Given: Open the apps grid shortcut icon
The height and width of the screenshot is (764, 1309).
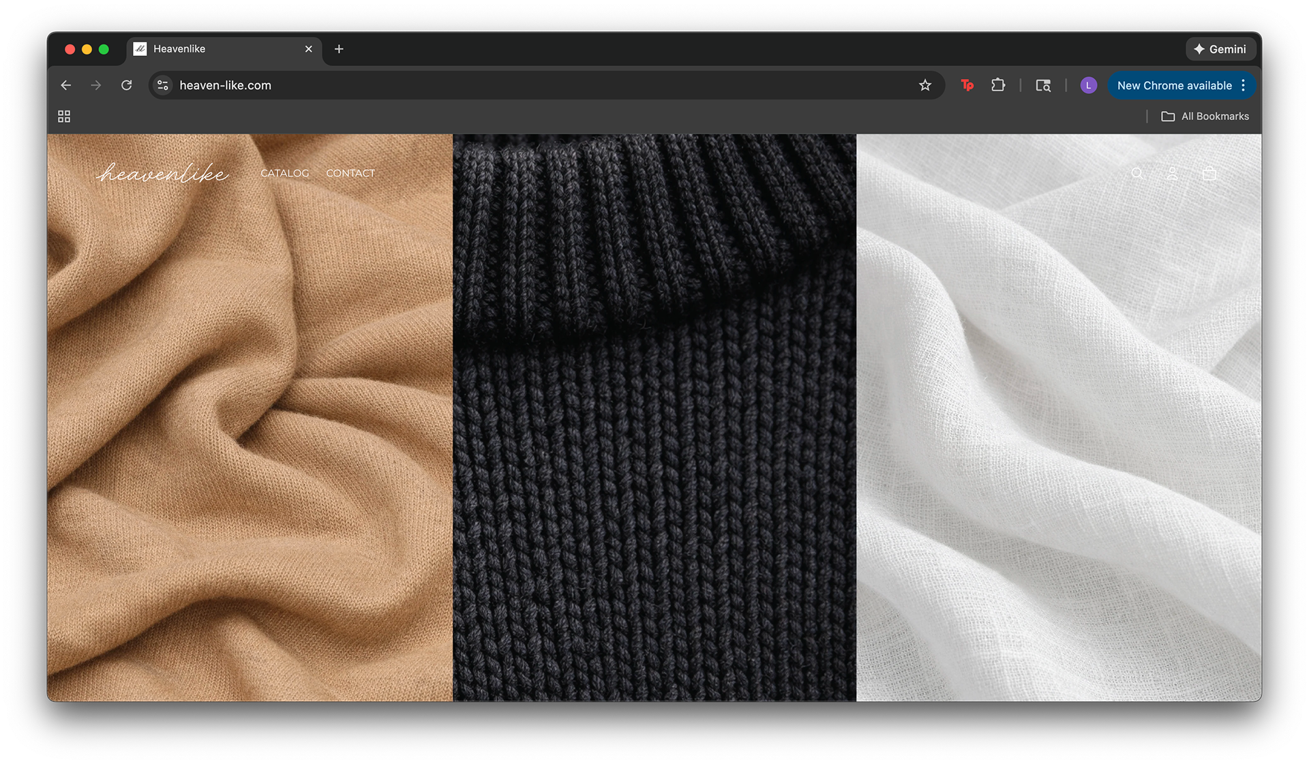Looking at the screenshot, I should pyautogui.click(x=64, y=117).
